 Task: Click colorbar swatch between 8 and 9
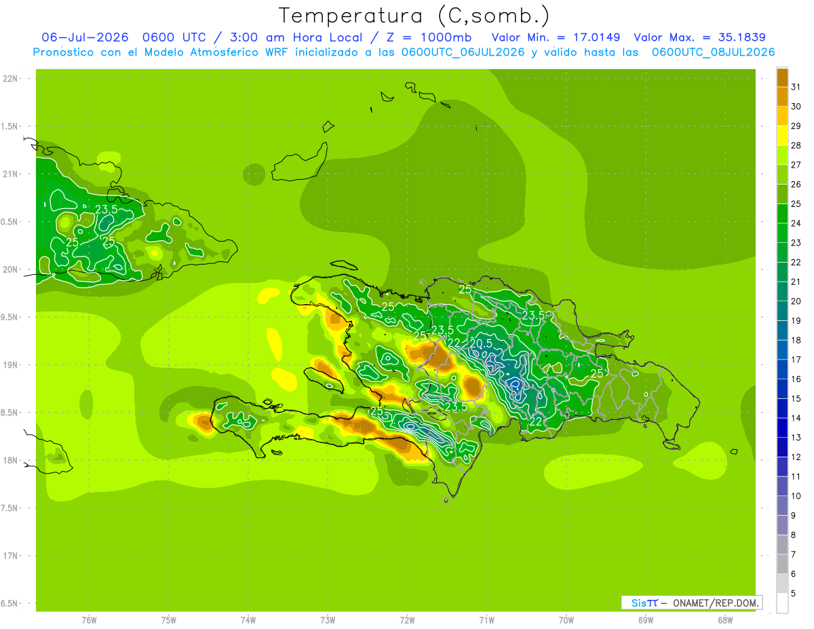pyautogui.click(x=782, y=525)
